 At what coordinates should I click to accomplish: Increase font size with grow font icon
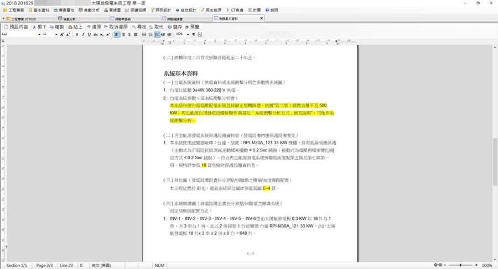tap(61, 35)
